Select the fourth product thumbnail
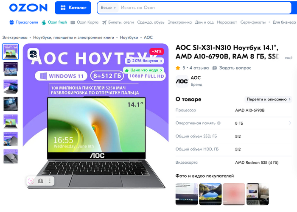This screenshot has width=297, height=212. coord(11,104)
